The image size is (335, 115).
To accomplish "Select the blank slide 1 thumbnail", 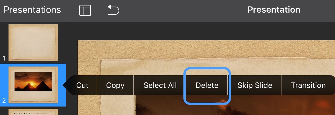I will (x=33, y=42).
